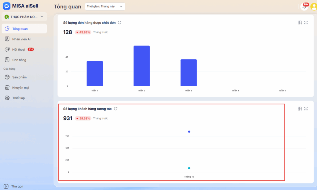Open the user profile avatar
Screen dimensions: 317x190
click(x=313, y=7)
